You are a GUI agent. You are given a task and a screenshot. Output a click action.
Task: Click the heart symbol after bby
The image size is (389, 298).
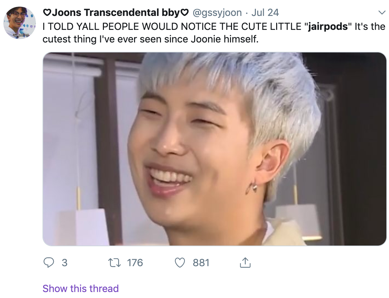pos(184,12)
